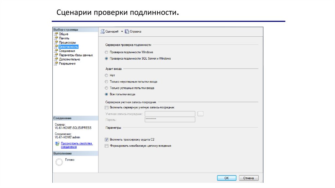The height and width of the screenshot is (188, 335).
Task: Switch to the Дополнительно page
Action: click(69, 59)
